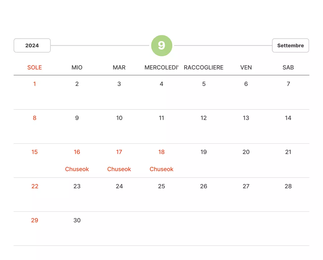Choose day 30 in the last row
The image size is (323, 260).
(77, 220)
